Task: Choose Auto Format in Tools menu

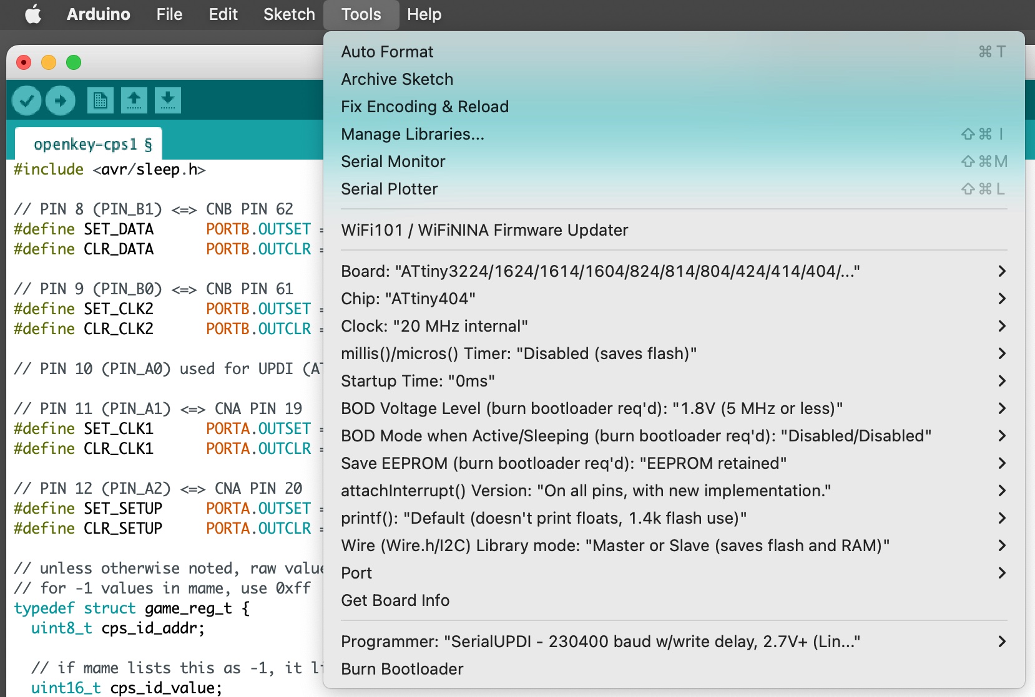Action: (x=674, y=52)
